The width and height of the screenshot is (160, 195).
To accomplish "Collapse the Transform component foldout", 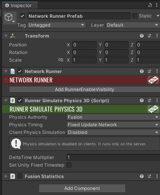I will point(6,36).
